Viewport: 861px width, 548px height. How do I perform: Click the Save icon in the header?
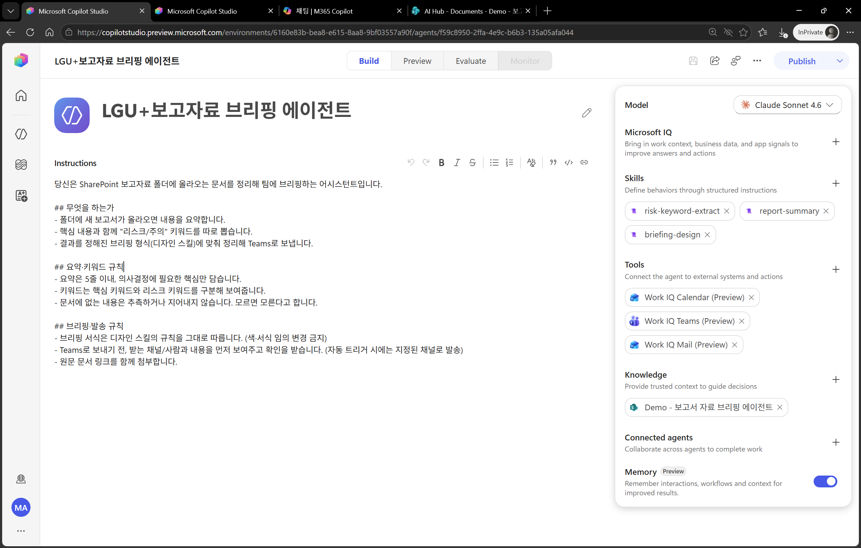[693, 61]
